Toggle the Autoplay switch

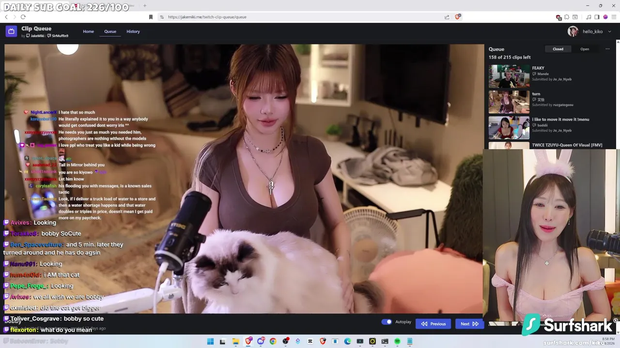(x=387, y=322)
